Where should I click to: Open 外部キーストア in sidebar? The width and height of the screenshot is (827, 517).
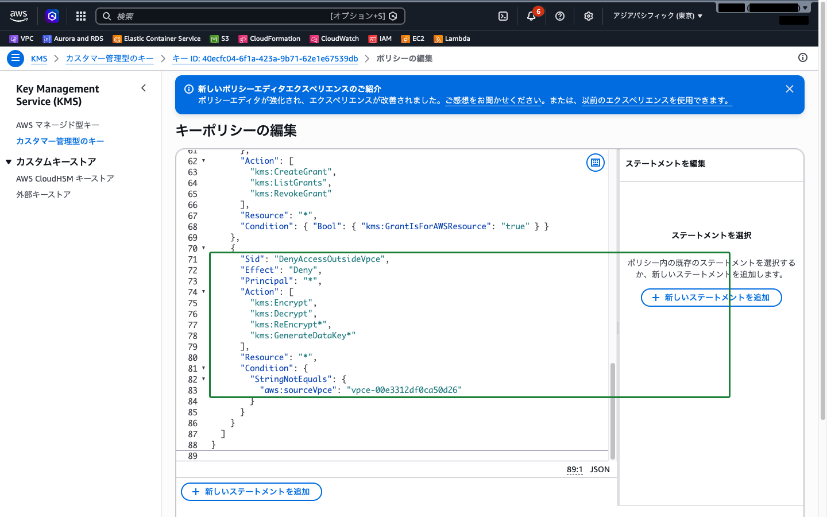coord(44,194)
